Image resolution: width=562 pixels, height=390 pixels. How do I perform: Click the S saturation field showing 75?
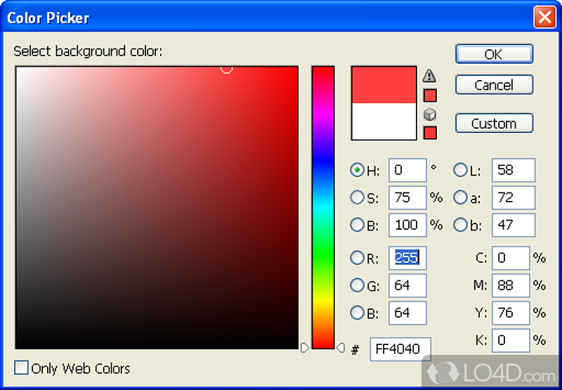[407, 197]
